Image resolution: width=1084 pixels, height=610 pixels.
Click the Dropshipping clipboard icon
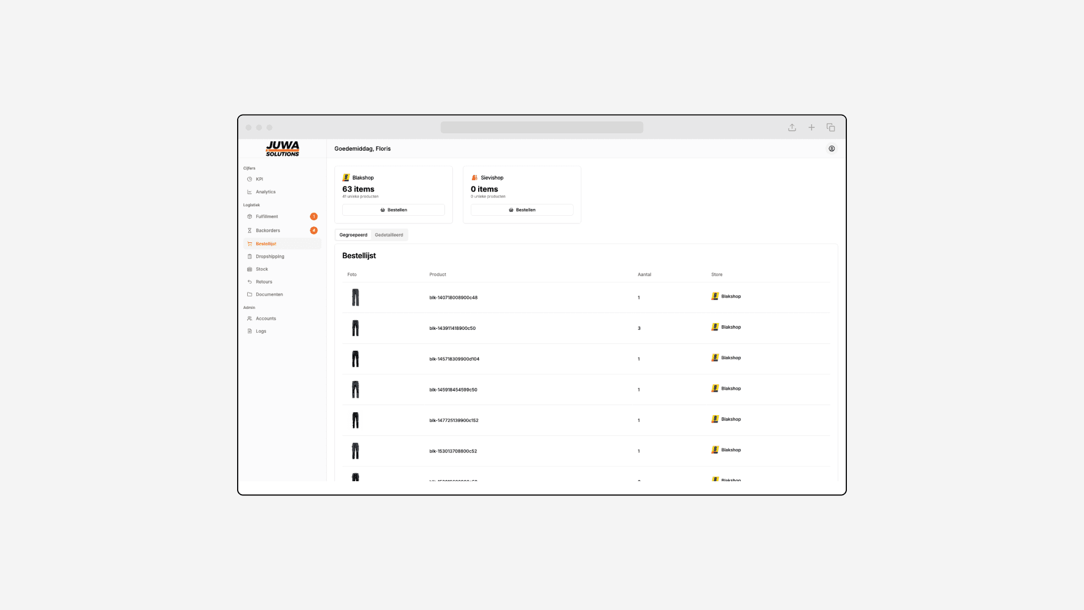pyautogui.click(x=250, y=256)
